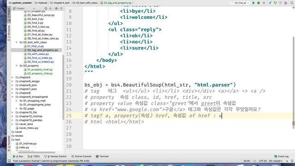Open the 2: Structure side tab

(9, 33)
